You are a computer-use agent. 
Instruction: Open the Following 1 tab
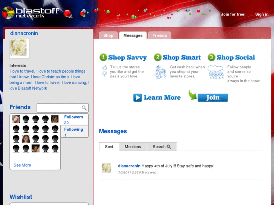click(75, 132)
